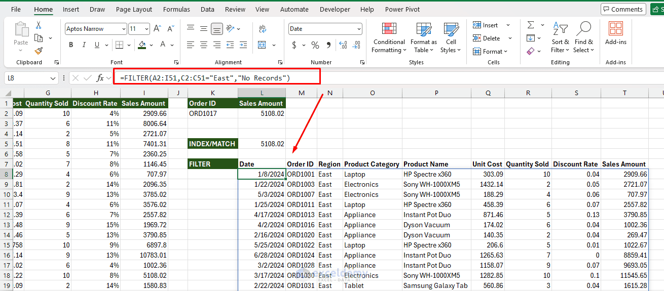Toggle Center alignment
Viewport: 664px width, 291px height.
tap(204, 45)
